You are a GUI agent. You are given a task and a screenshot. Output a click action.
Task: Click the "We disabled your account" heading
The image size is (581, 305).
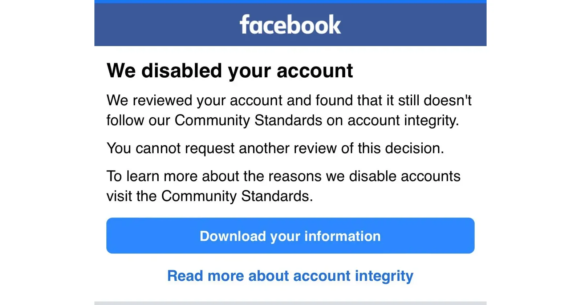pyautogui.click(x=229, y=70)
